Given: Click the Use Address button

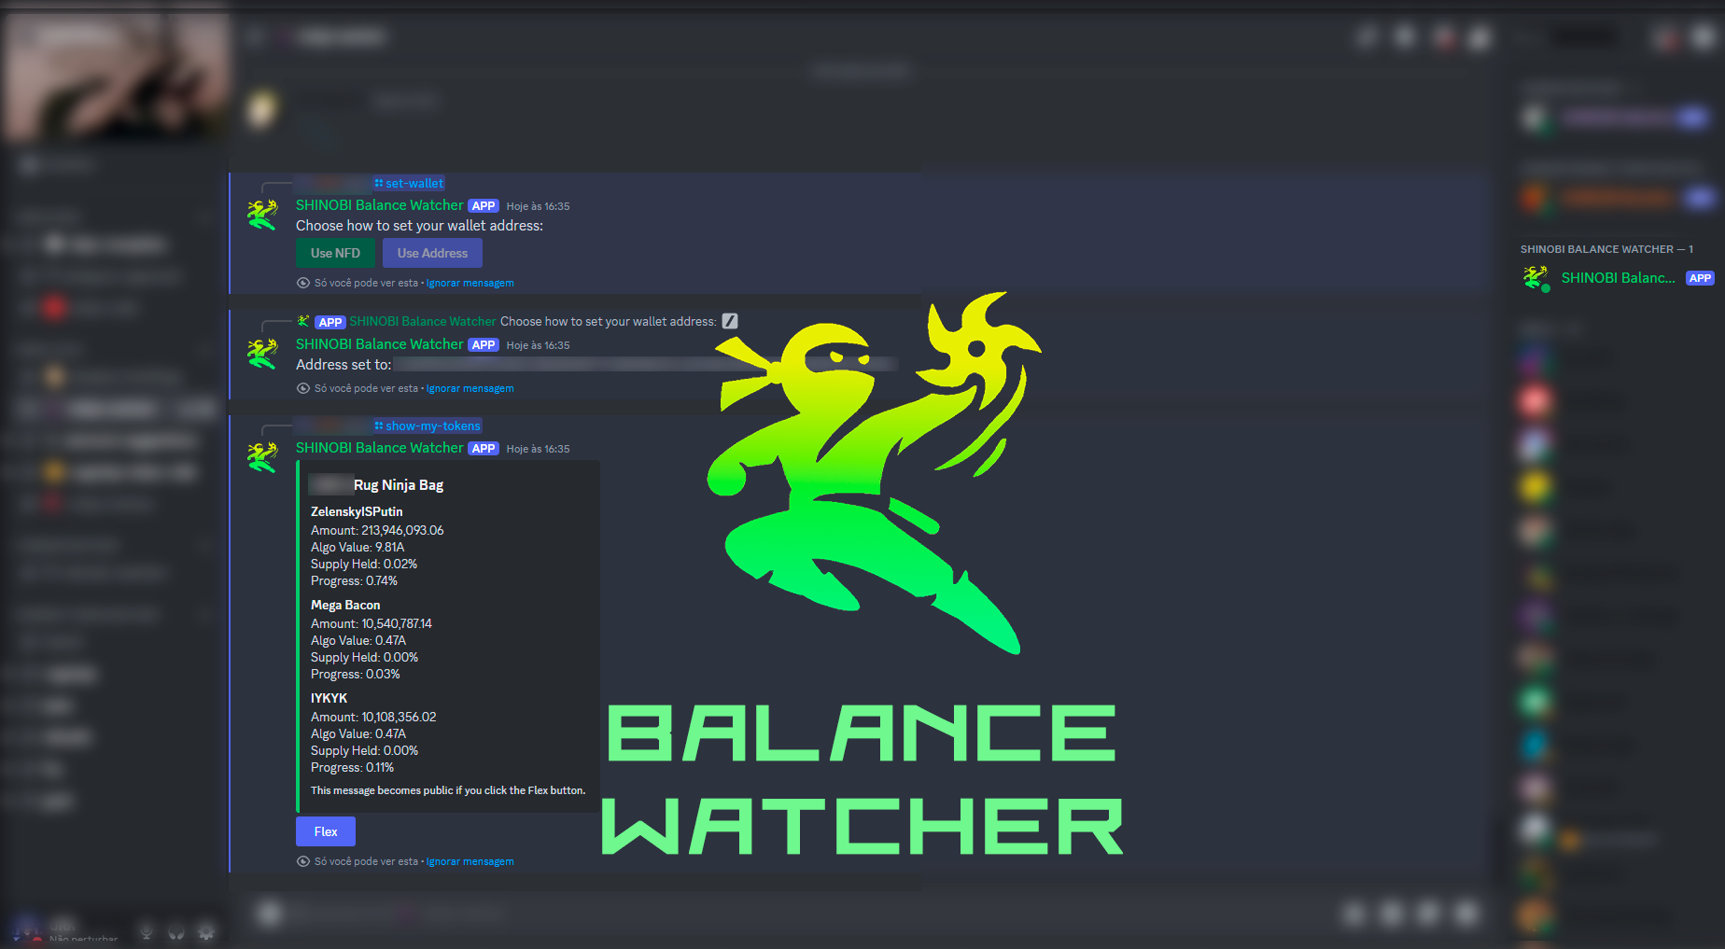Looking at the screenshot, I should coord(432,253).
